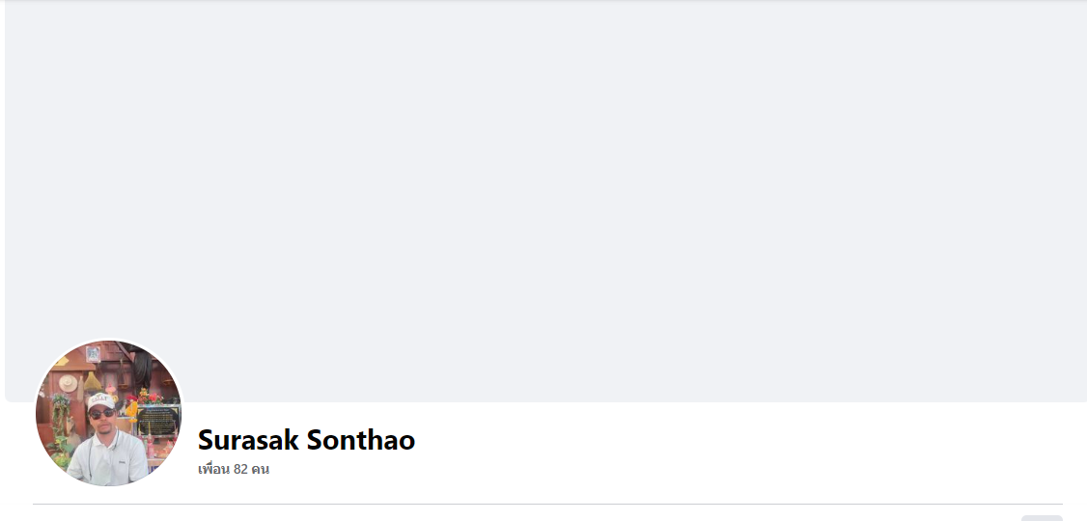Click the Surasak Sonthao profile name
Screen dimensions: 1087x521
coord(306,440)
